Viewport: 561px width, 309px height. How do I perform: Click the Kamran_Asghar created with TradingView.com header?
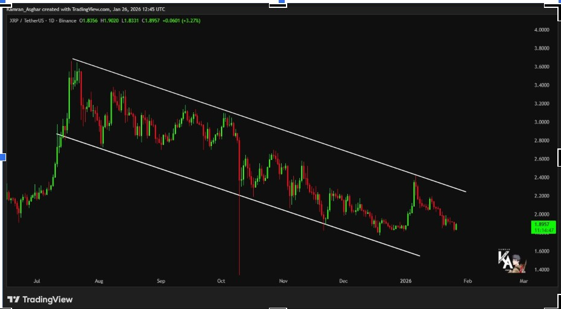click(86, 9)
